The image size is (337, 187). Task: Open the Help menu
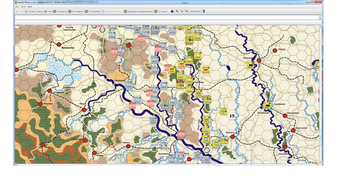tap(30, 6)
